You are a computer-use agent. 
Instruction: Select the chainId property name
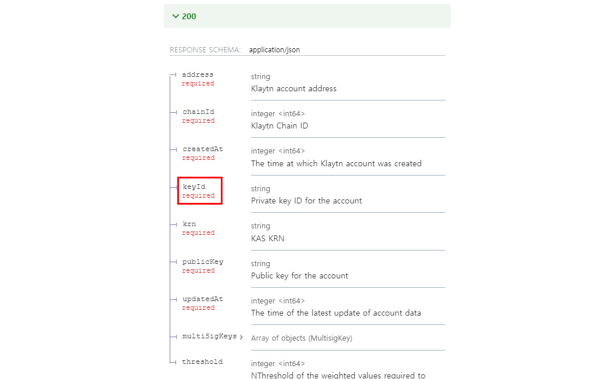pos(198,112)
